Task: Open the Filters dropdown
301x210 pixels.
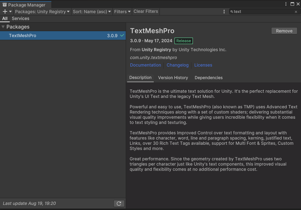Action: [x=122, y=11]
